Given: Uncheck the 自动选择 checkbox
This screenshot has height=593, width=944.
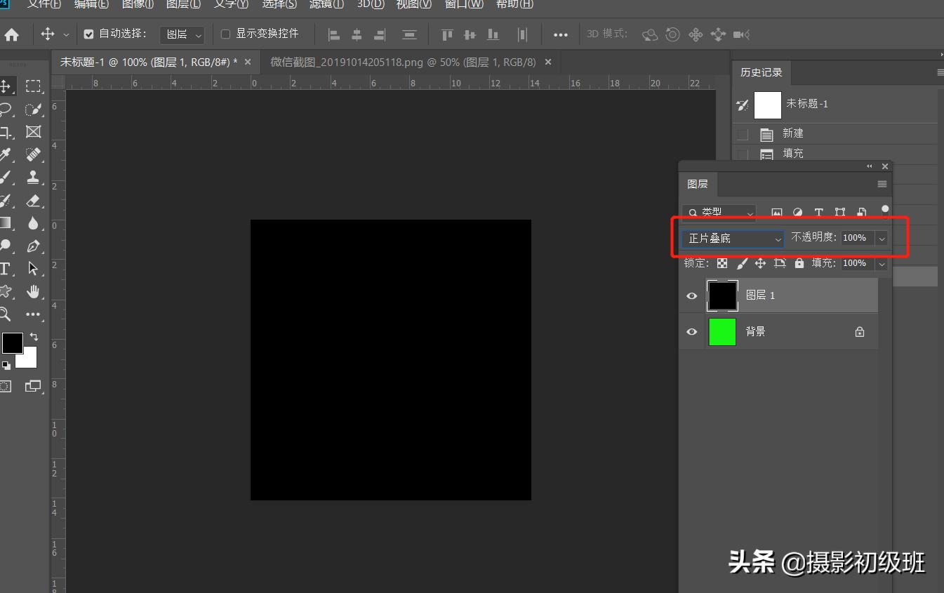Looking at the screenshot, I should click(88, 34).
